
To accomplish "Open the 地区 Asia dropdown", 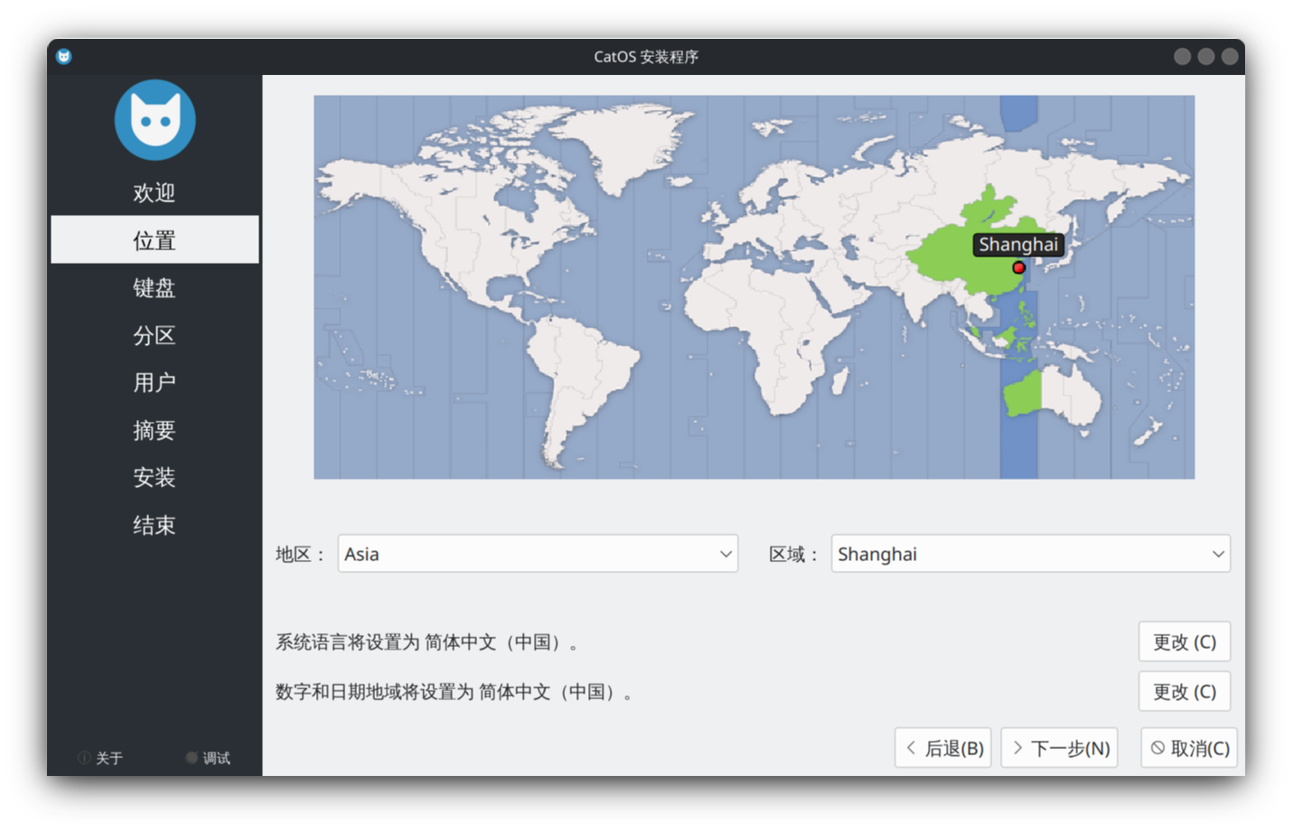I will pyautogui.click(x=538, y=554).
